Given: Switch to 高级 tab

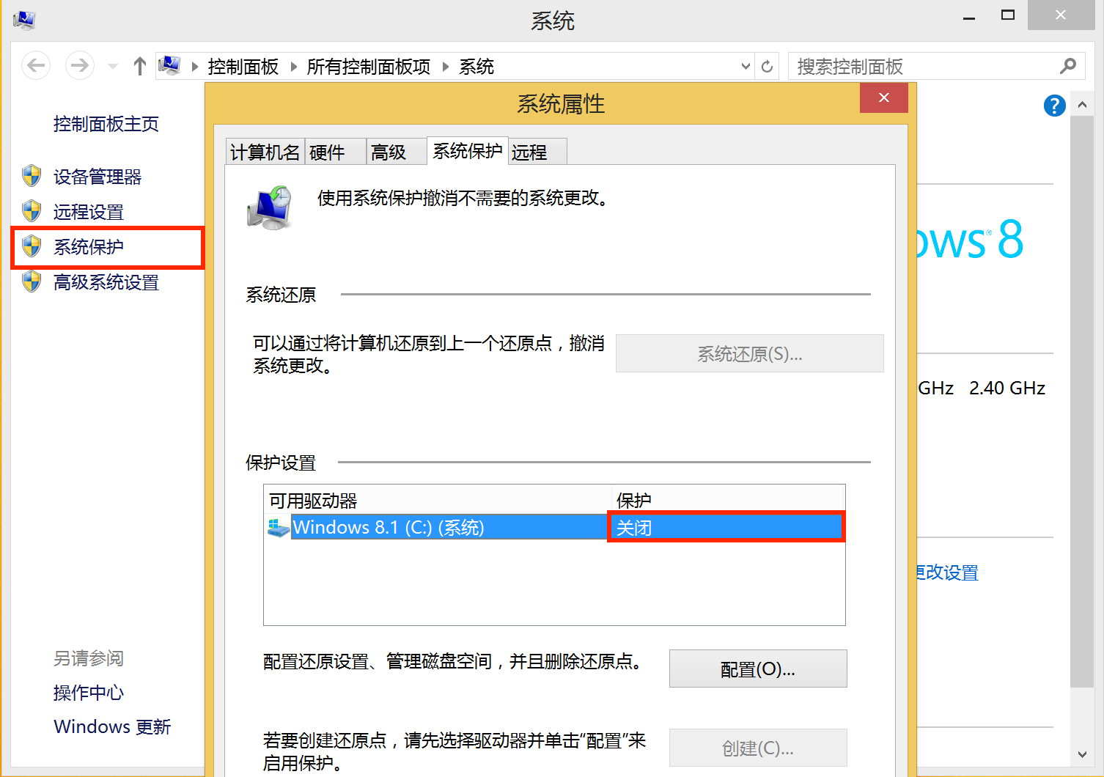Looking at the screenshot, I should click(397, 152).
